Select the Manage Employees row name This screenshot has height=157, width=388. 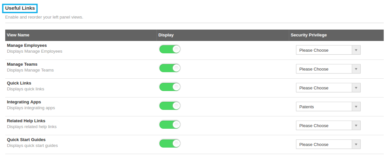coord(27,46)
